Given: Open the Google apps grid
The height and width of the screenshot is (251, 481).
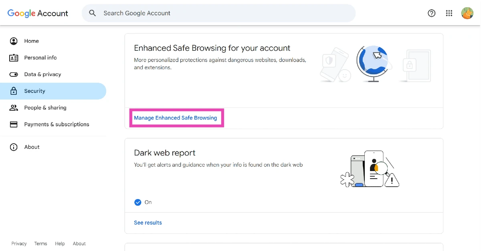Looking at the screenshot, I should 449,13.
